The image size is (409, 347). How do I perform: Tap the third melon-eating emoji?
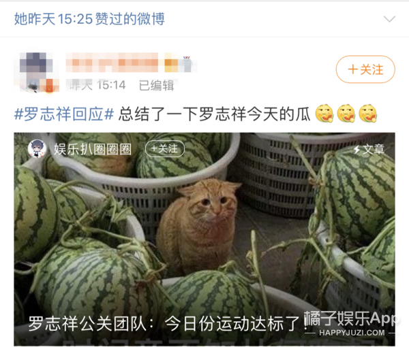368,114
